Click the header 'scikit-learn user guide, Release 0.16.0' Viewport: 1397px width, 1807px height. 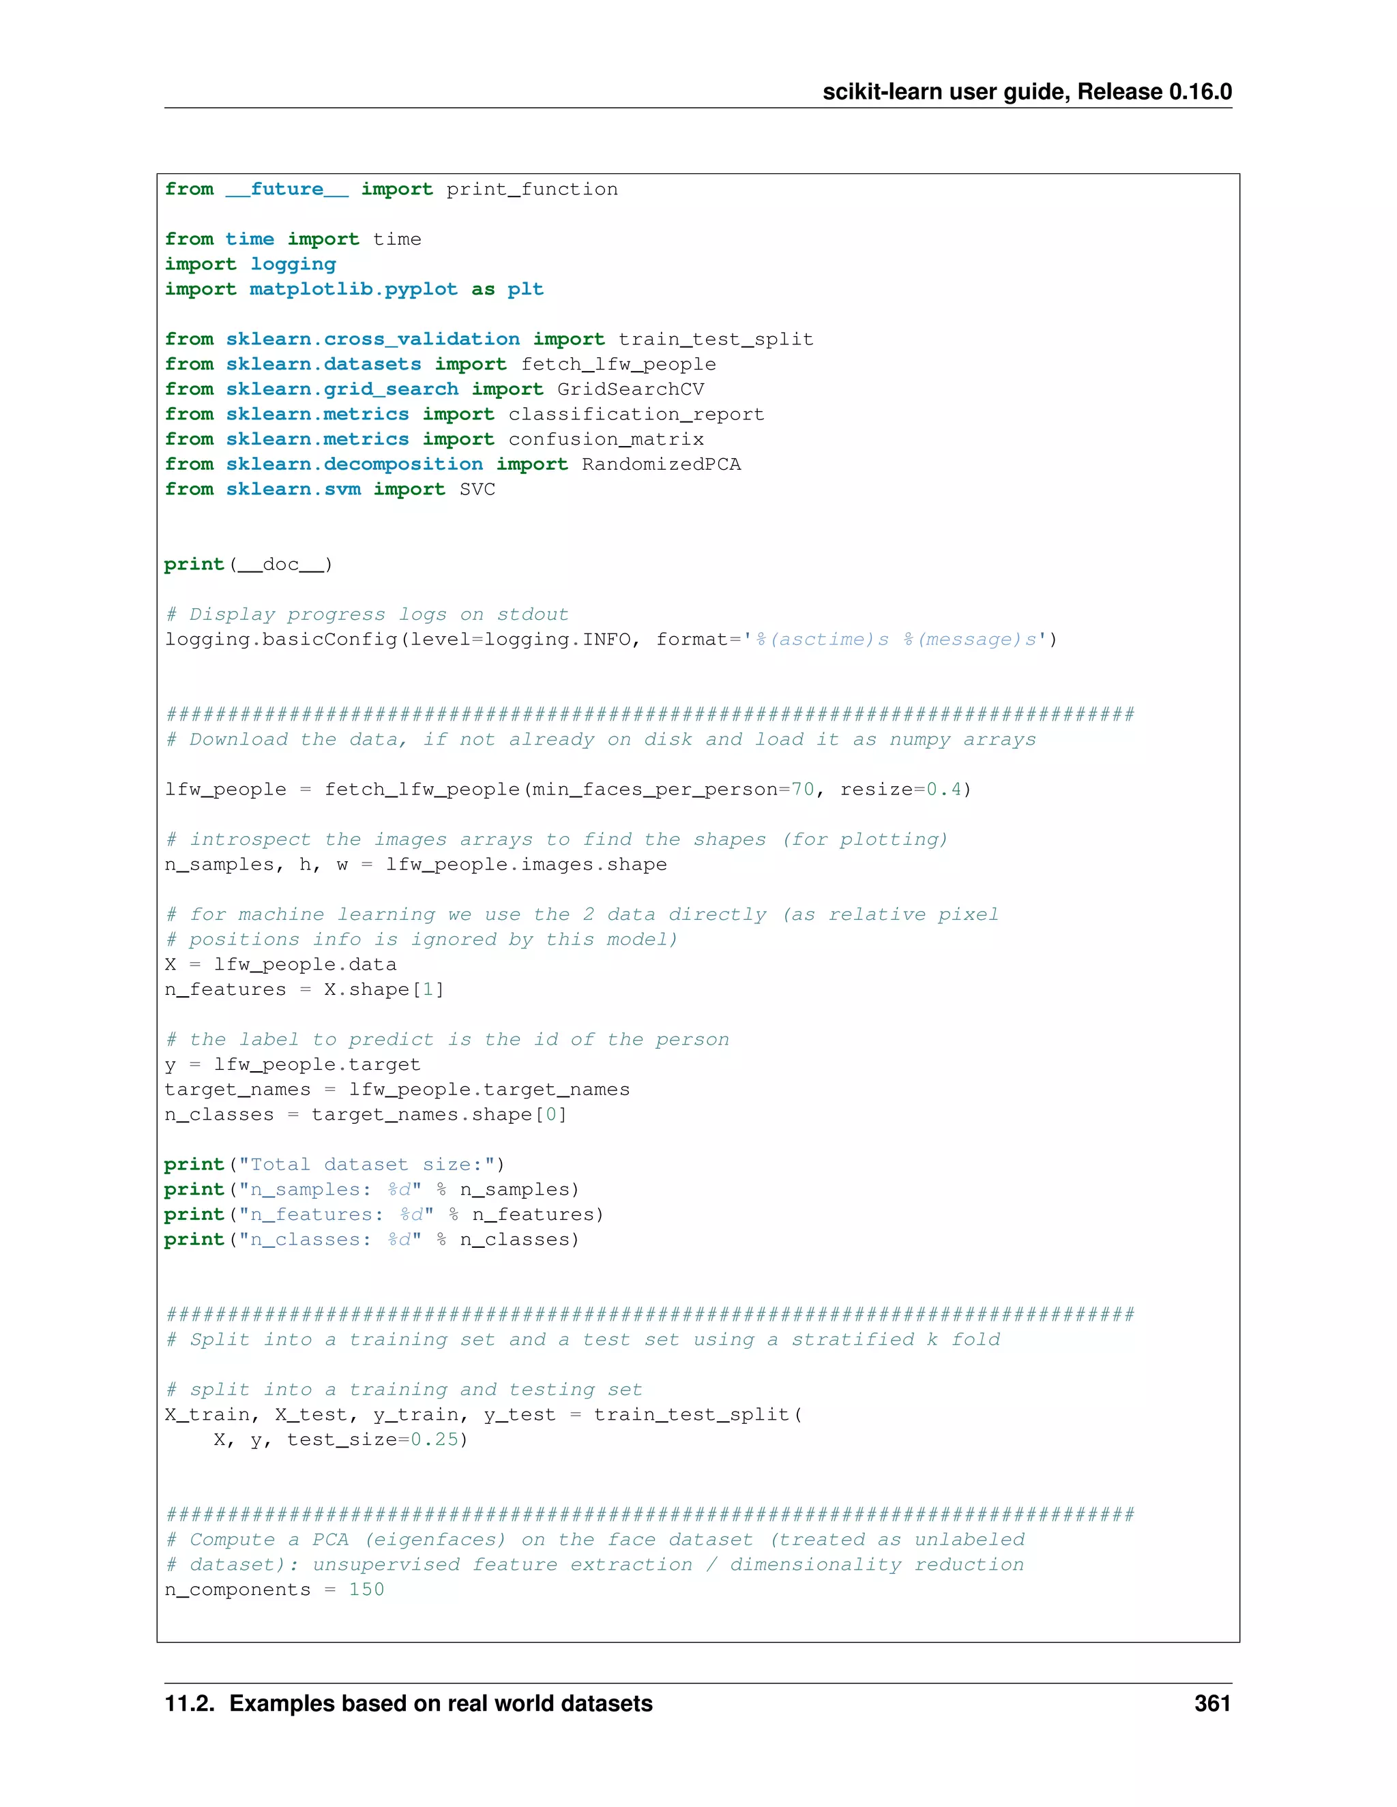1026,92
